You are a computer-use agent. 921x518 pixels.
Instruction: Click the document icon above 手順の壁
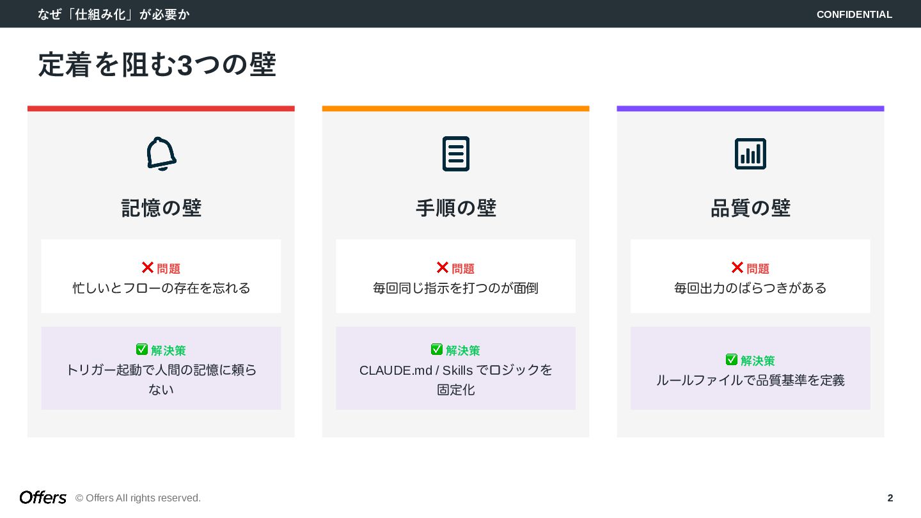coord(456,153)
